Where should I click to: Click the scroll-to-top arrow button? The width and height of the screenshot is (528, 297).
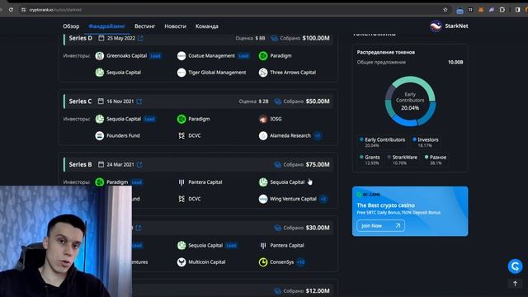[515, 284]
